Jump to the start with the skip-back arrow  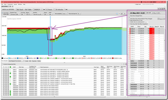tap(44, 9)
